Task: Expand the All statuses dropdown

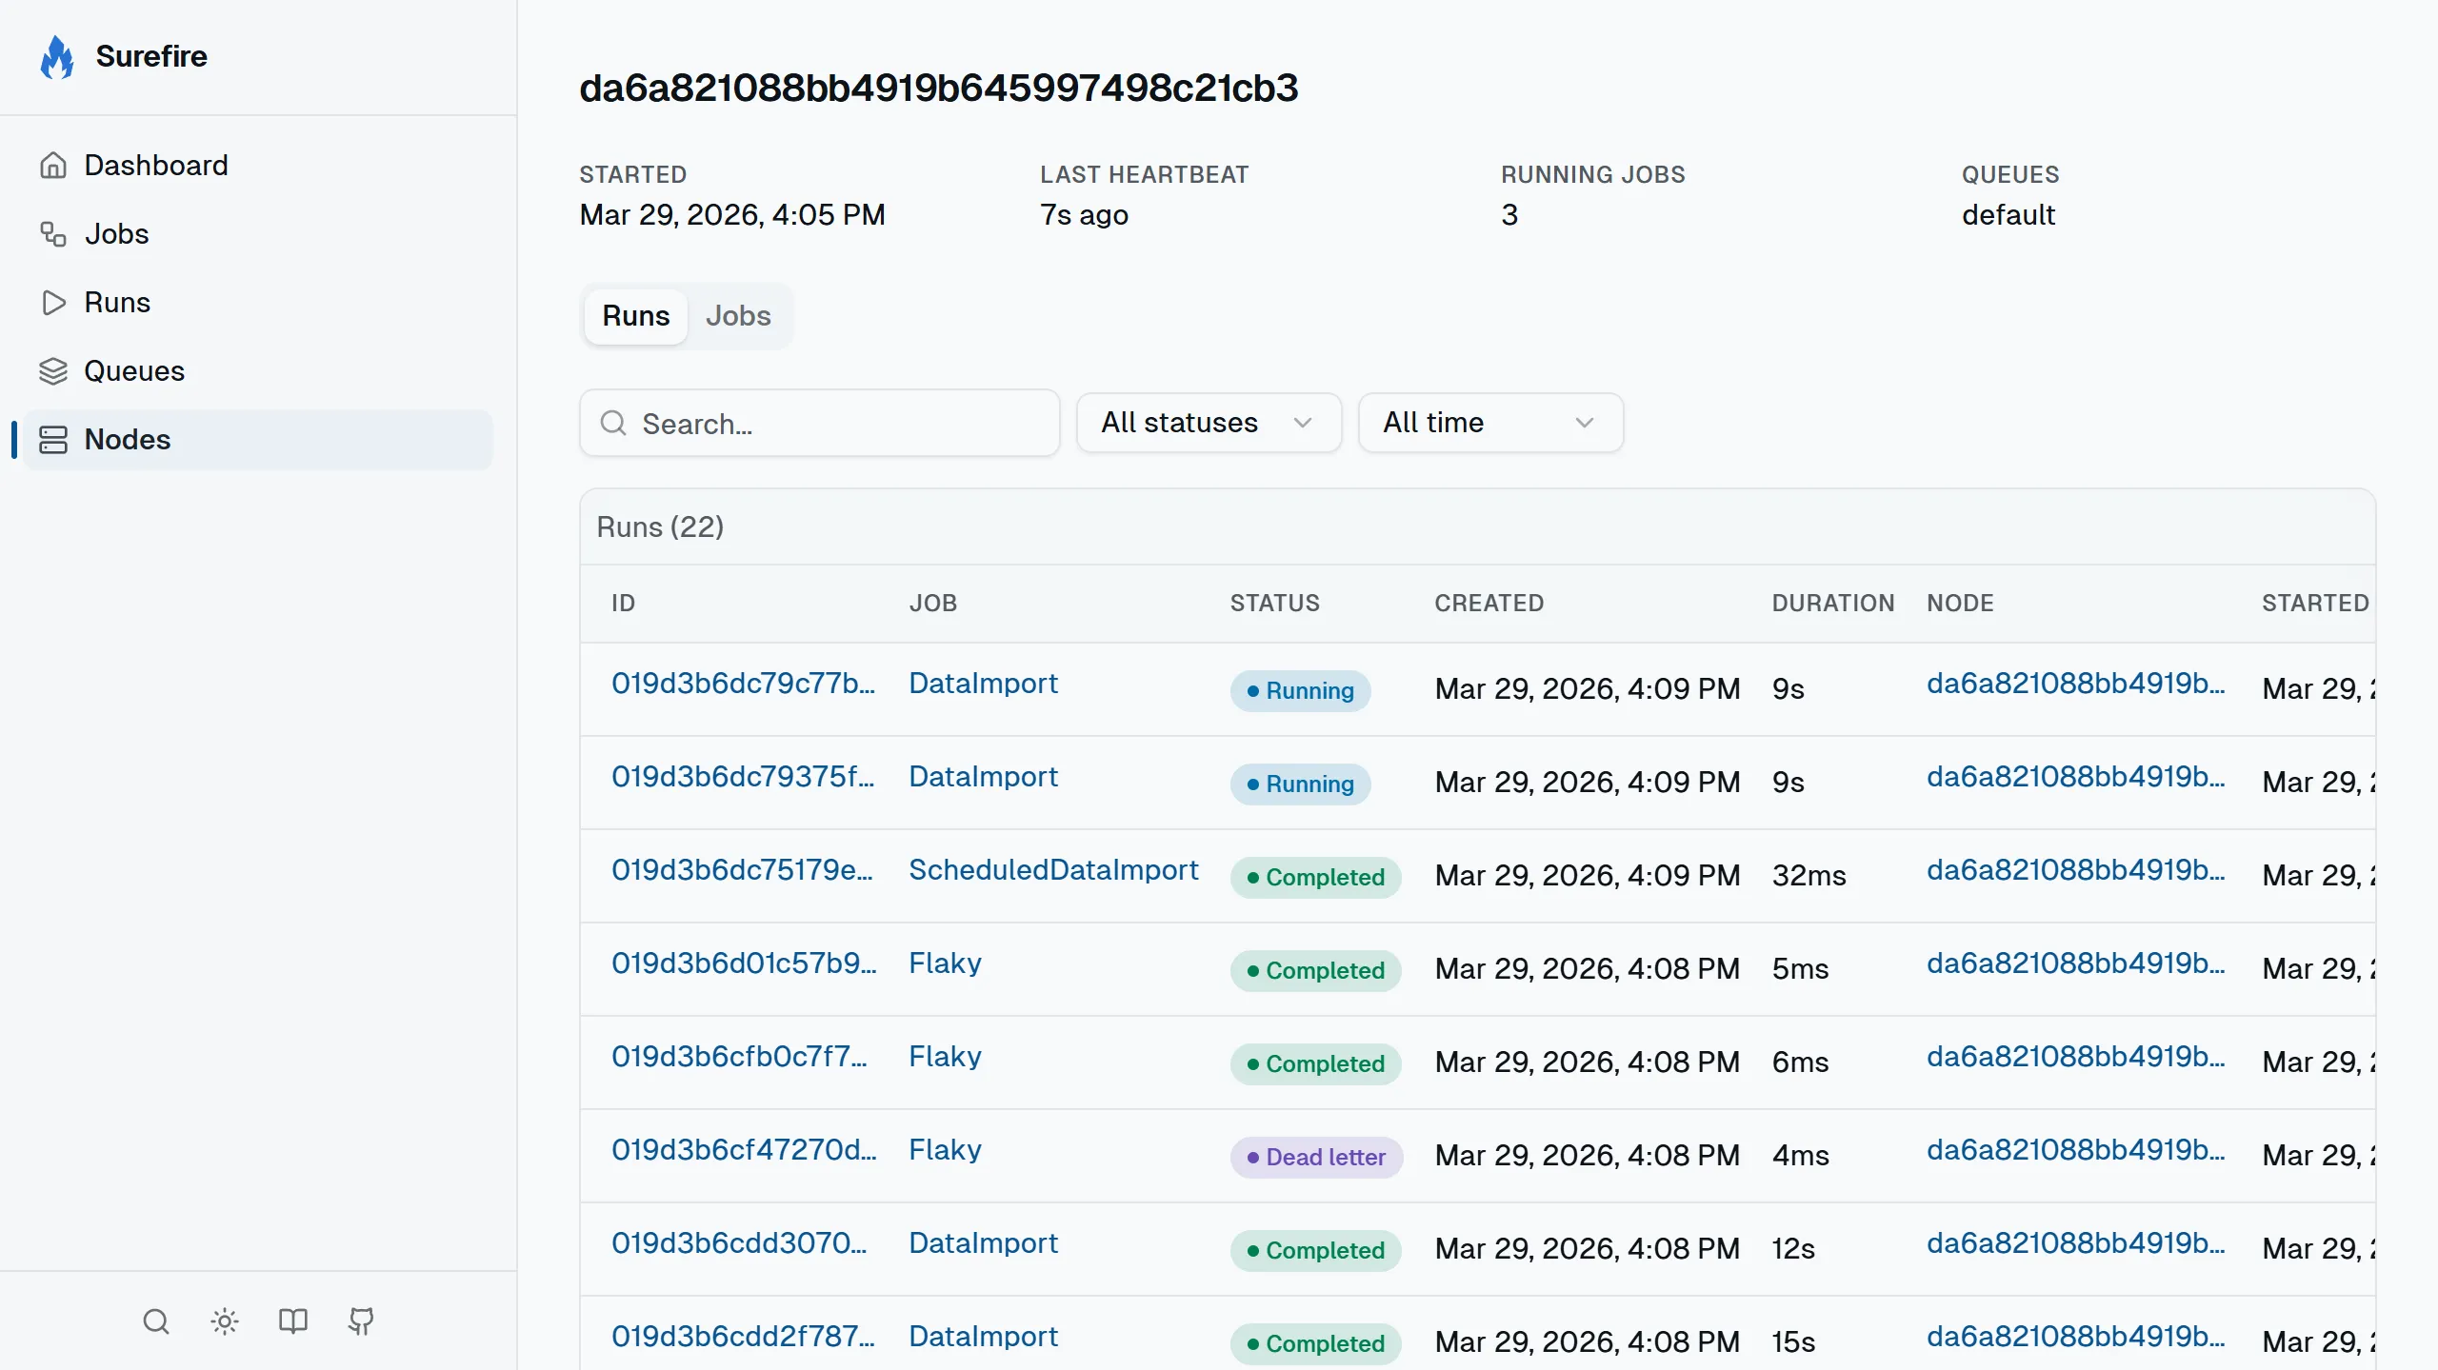Action: tap(1208, 423)
